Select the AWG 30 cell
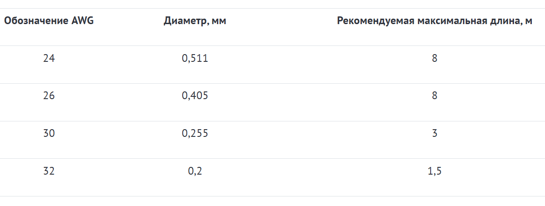This screenshot has width=545, height=206. [x=49, y=134]
